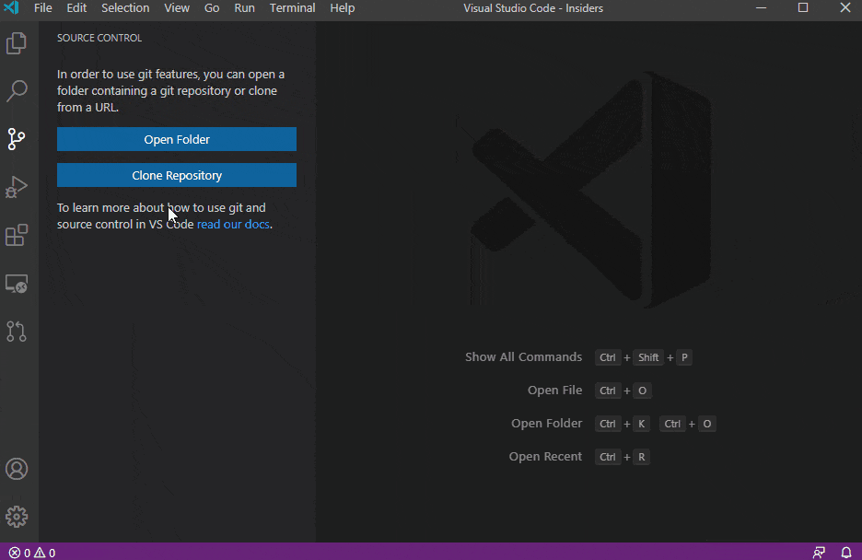Viewport: 862px width, 560px height.
Task: Follow the read our docs link
Action: click(232, 224)
